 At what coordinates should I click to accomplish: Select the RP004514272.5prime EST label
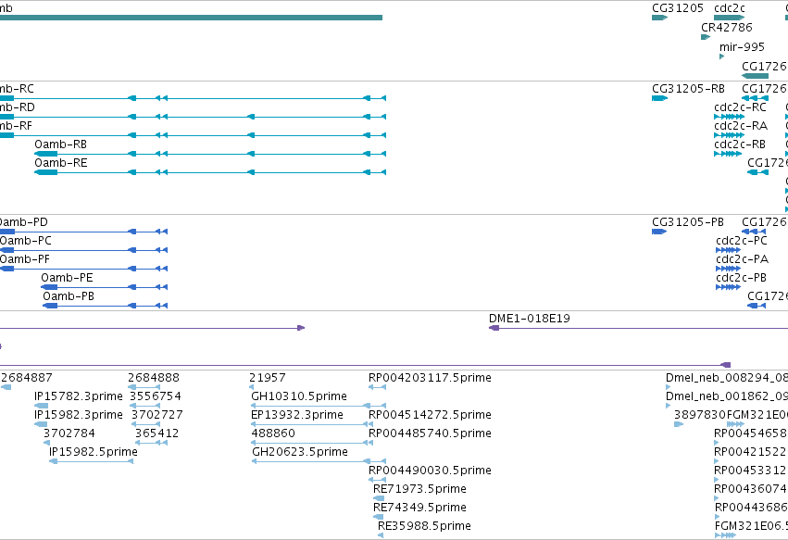[430, 415]
